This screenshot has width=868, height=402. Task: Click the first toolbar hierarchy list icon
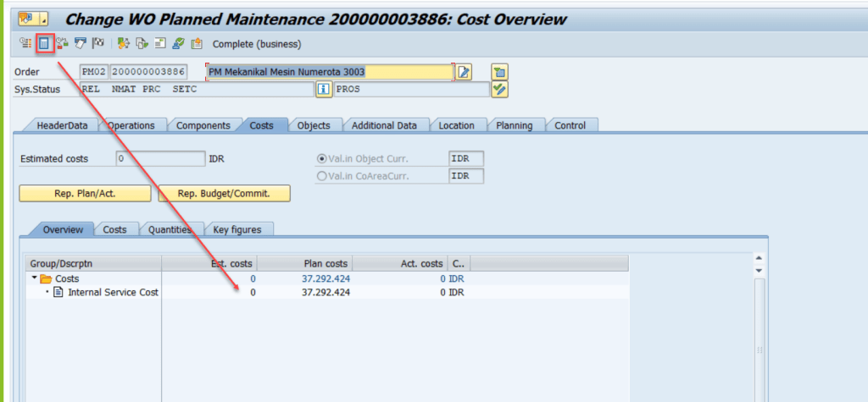25,43
